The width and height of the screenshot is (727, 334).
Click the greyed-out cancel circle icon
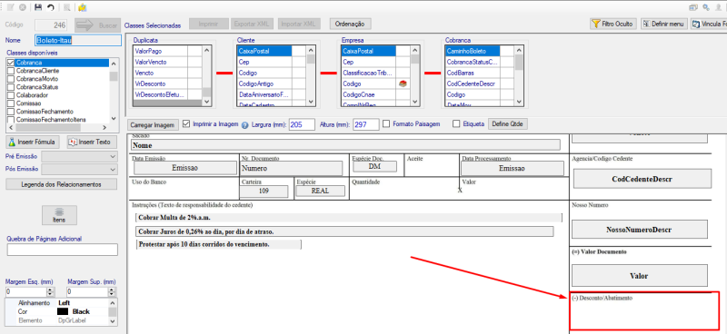tap(22, 7)
